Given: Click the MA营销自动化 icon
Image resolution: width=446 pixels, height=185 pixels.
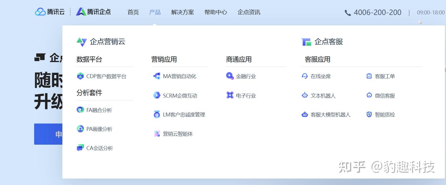Looking at the screenshot, I should click(157, 76).
